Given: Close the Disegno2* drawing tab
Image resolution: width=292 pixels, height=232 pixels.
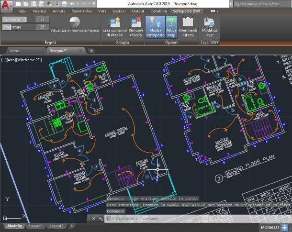Looking at the screenshot, I should click(80, 50).
